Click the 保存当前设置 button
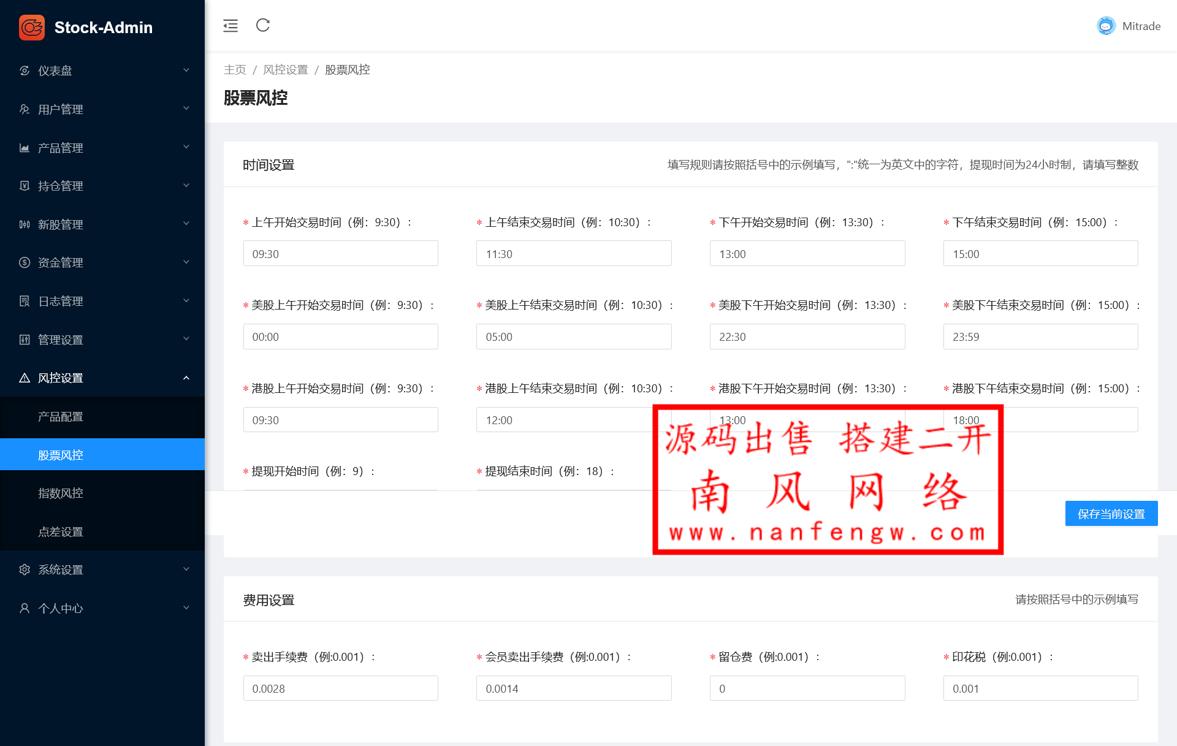The height and width of the screenshot is (746, 1177). (1111, 514)
